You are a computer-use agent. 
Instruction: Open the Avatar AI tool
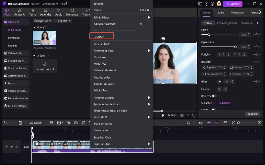click(x=20, y=12)
